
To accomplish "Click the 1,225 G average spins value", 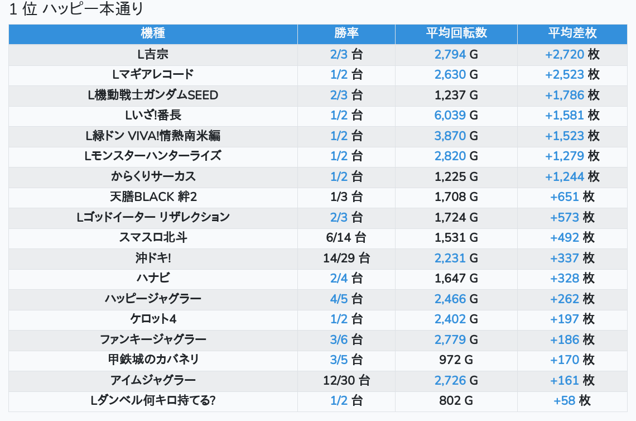I will coord(456,176).
